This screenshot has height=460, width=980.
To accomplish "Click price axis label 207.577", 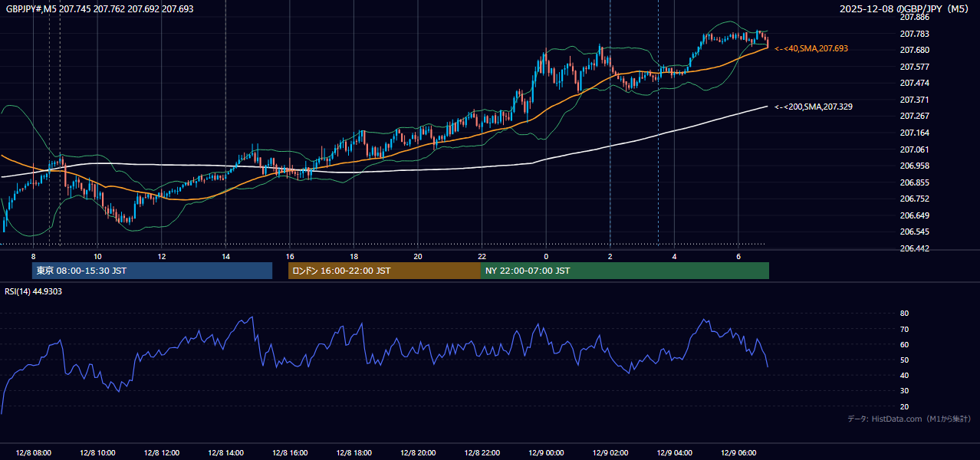I will (x=914, y=67).
